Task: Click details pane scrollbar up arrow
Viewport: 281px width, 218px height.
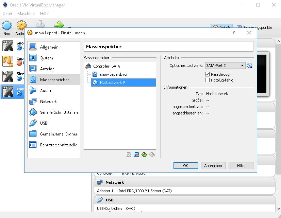Action: click(279, 41)
